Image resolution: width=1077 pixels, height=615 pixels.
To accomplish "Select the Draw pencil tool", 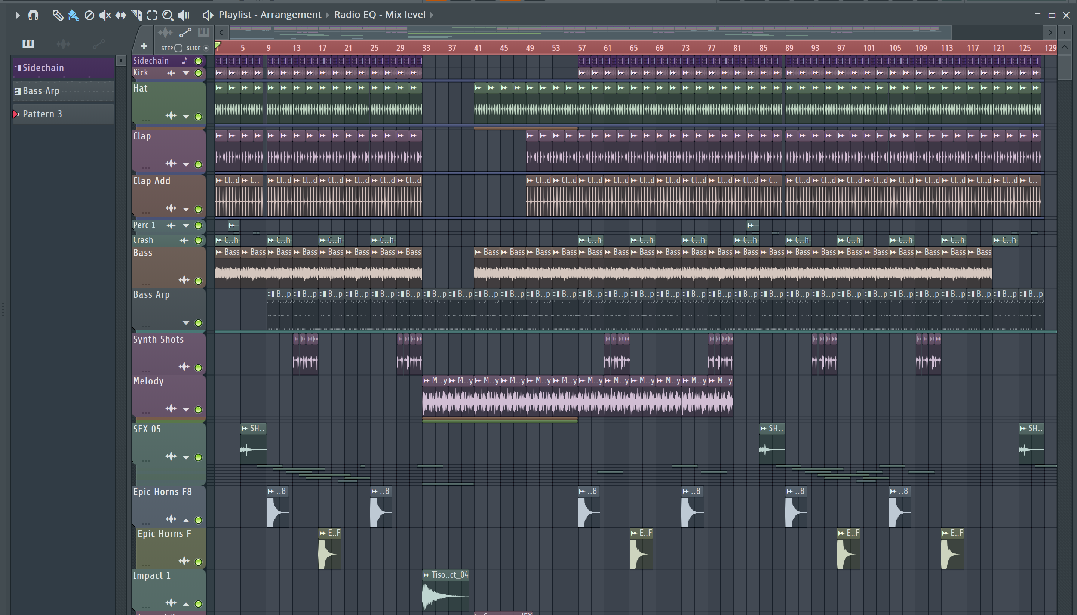I will pyautogui.click(x=58, y=15).
